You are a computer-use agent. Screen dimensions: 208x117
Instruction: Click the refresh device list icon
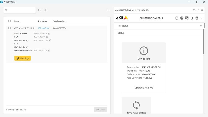[x=39, y=10]
